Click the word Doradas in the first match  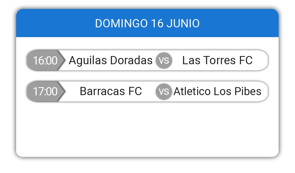tap(131, 60)
